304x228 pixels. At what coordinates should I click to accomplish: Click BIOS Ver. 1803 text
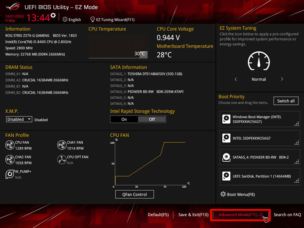click(x=65, y=36)
